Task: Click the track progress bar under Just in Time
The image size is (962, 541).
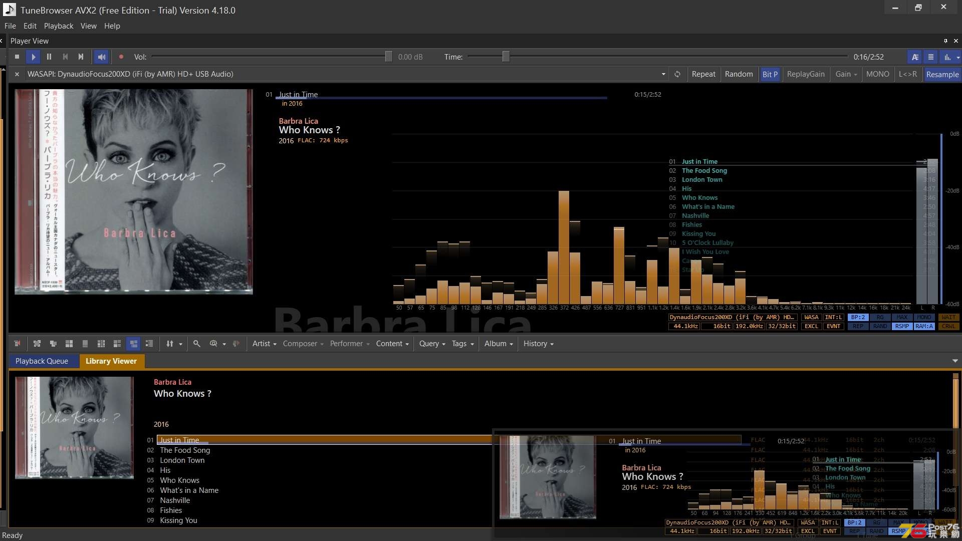Action: [441, 98]
